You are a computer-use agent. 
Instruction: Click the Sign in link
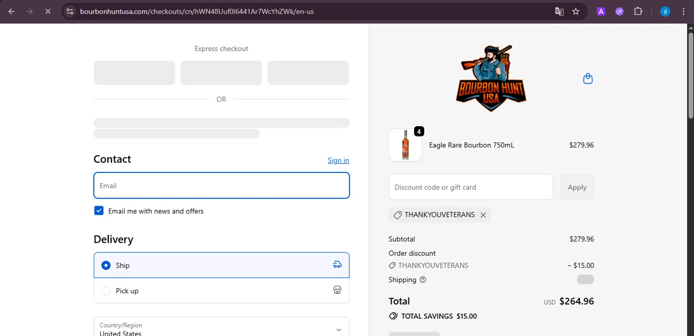pyautogui.click(x=338, y=160)
